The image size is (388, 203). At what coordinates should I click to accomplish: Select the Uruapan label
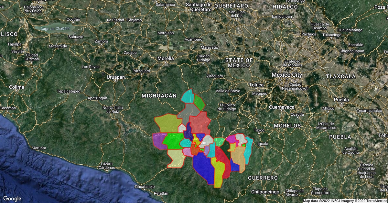tap(116, 77)
